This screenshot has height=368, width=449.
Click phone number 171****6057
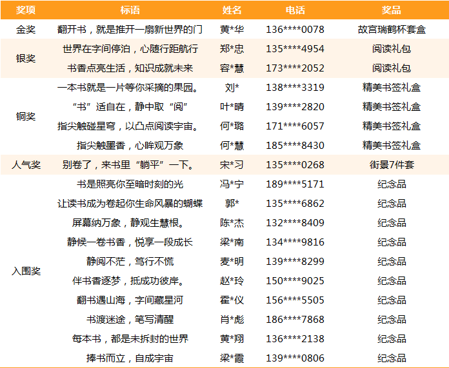click(295, 126)
